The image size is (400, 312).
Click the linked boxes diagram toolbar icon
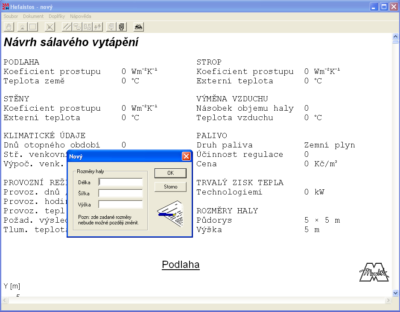(77, 27)
